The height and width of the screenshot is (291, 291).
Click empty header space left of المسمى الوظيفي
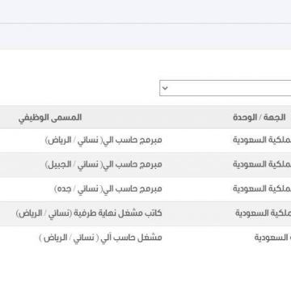(9, 118)
